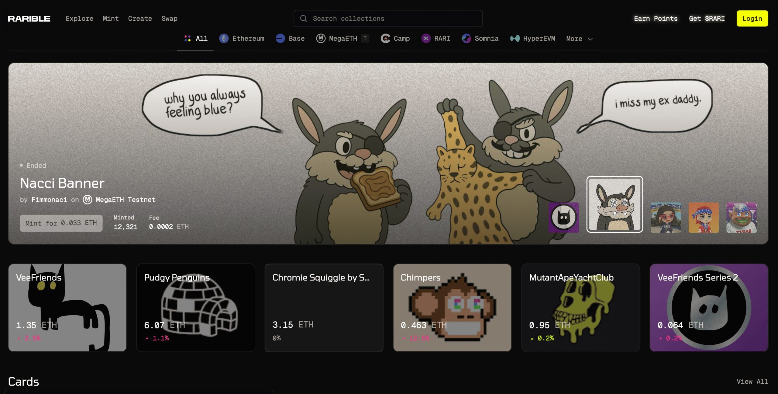Image resolution: width=778 pixels, height=394 pixels.
Task: Select the Camp chain icon
Action: click(x=385, y=38)
